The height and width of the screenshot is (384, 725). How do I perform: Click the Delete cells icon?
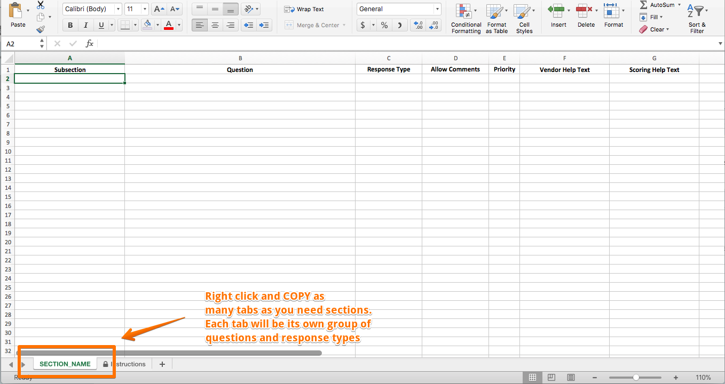pyautogui.click(x=586, y=15)
